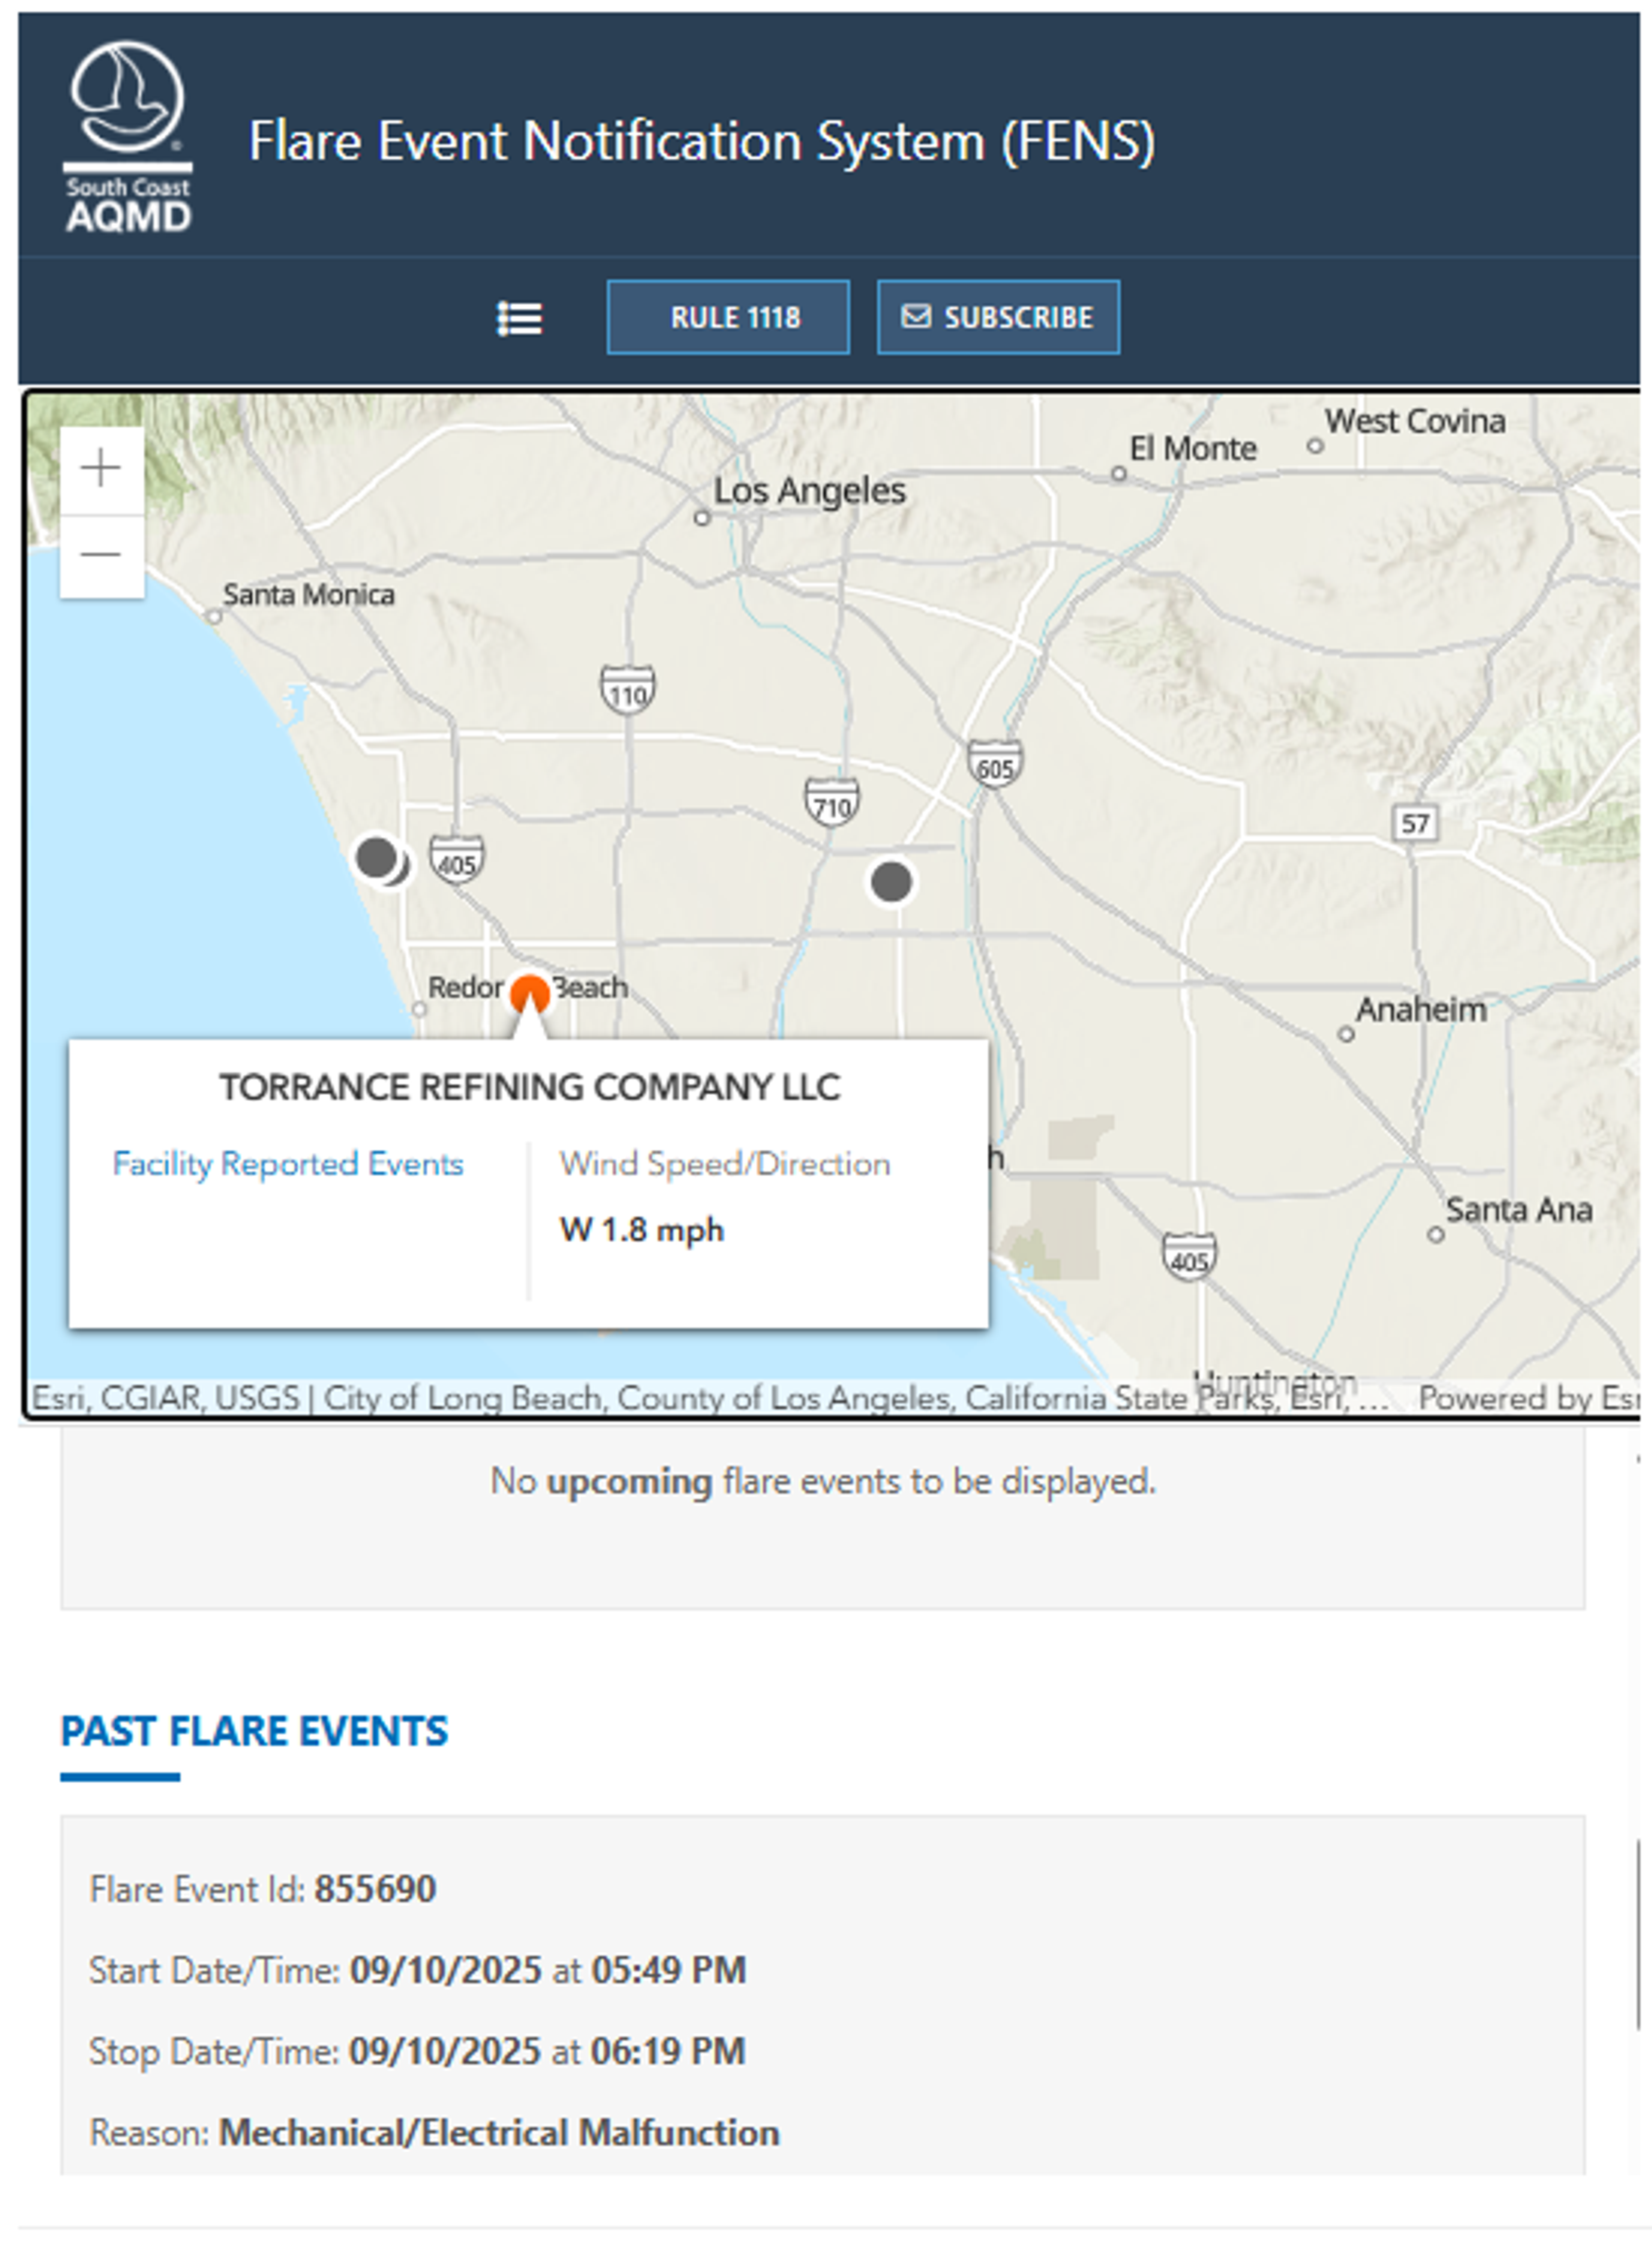The image size is (1652, 2241).
Task: Click Wind Speed/Direction label
Action: (x=725, y=1163)
